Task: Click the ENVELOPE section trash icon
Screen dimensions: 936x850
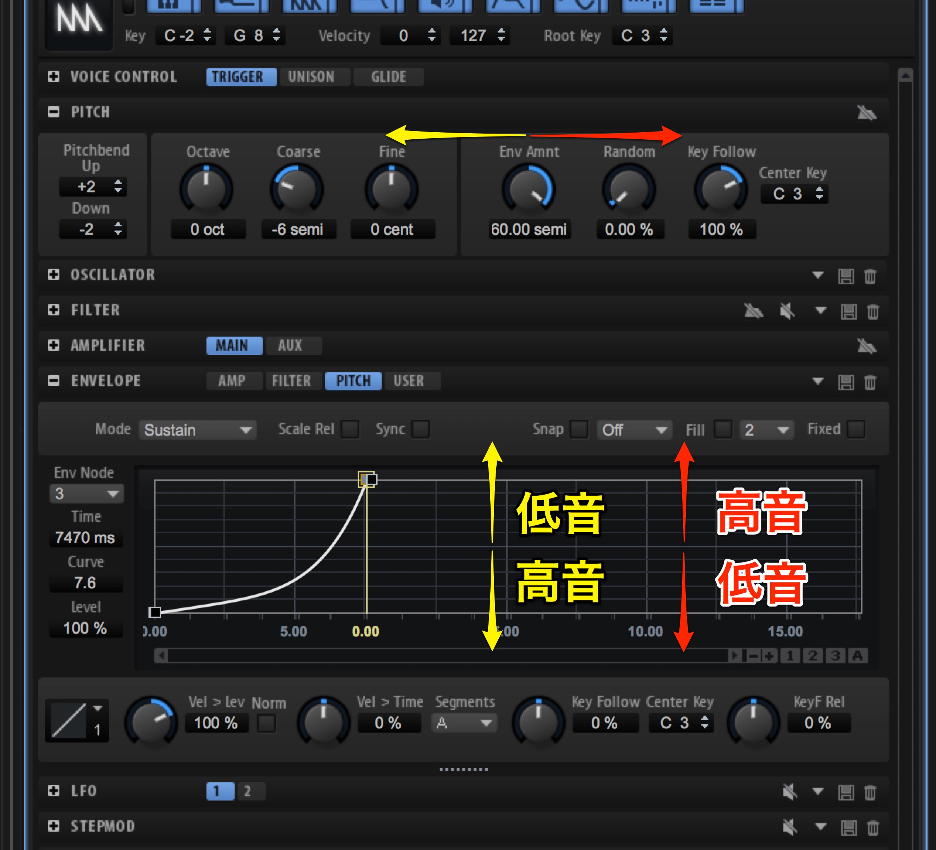Action: pyautogui.click(x=870, y=383)
